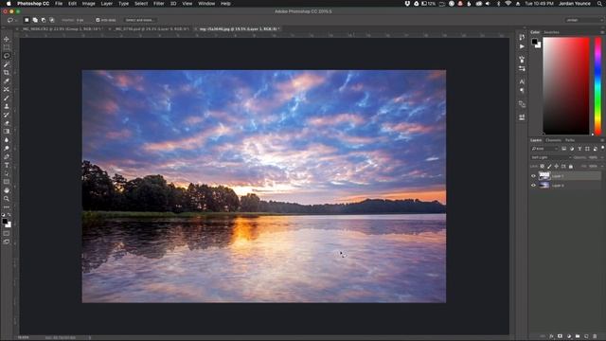Image resolution: width=606 pixels, height=341 pixels.
Task: Hide Layer 0 using its eye icon
Action: (x=533, y=186)
